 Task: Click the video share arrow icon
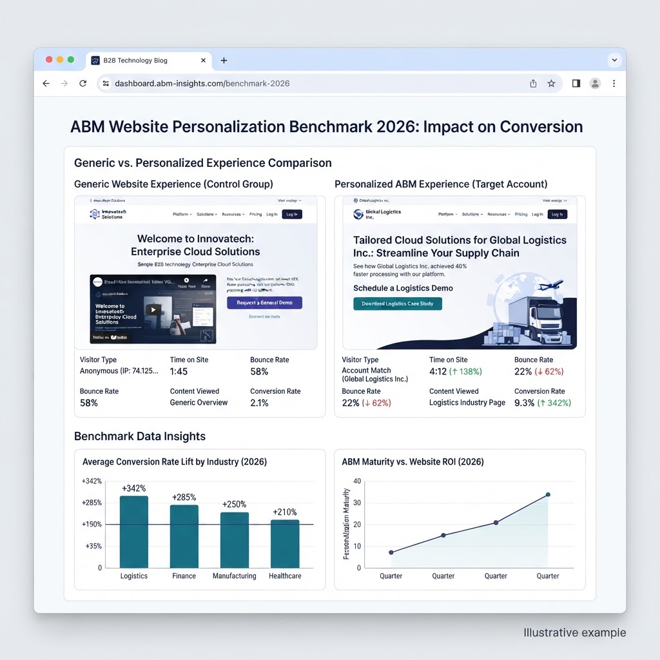pyautogui.click(x=206, y=281)
